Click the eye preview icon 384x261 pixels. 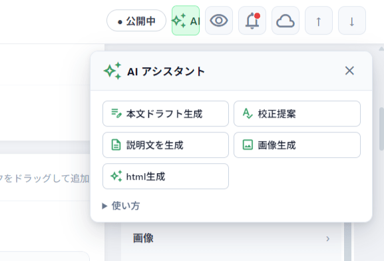coord(219,21)
